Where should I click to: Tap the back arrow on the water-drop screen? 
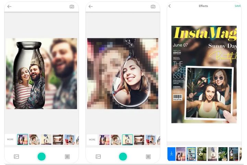pyautogui.click(x=91, y=7)
